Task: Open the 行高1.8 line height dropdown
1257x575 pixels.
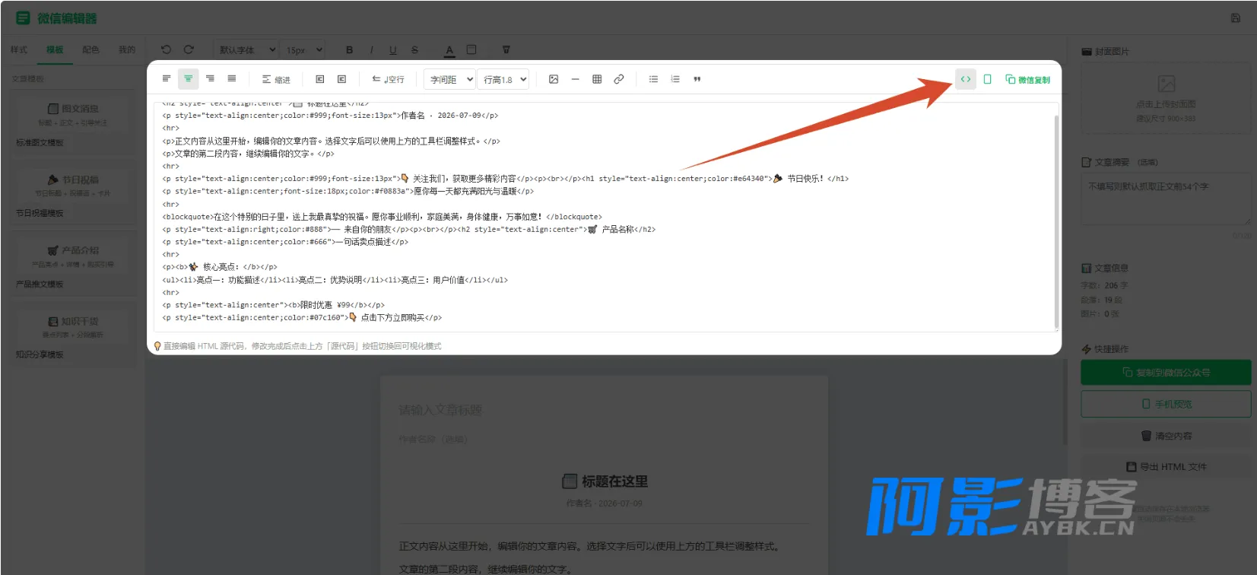Action: pyautogui.click(x=503, y=79)
